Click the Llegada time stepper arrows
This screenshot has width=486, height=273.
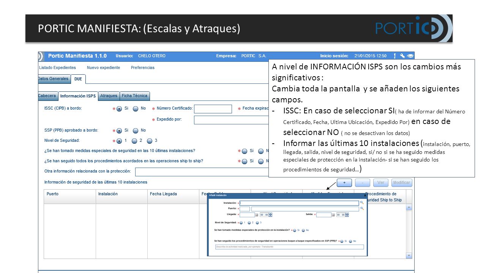click(x=270, y=215)
